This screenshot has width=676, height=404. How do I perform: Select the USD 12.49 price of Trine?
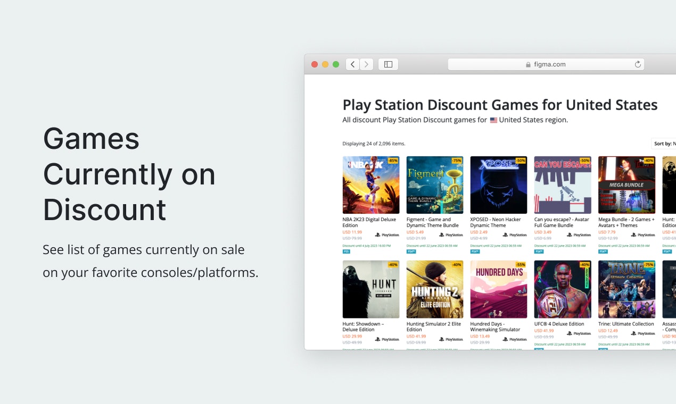608,331
